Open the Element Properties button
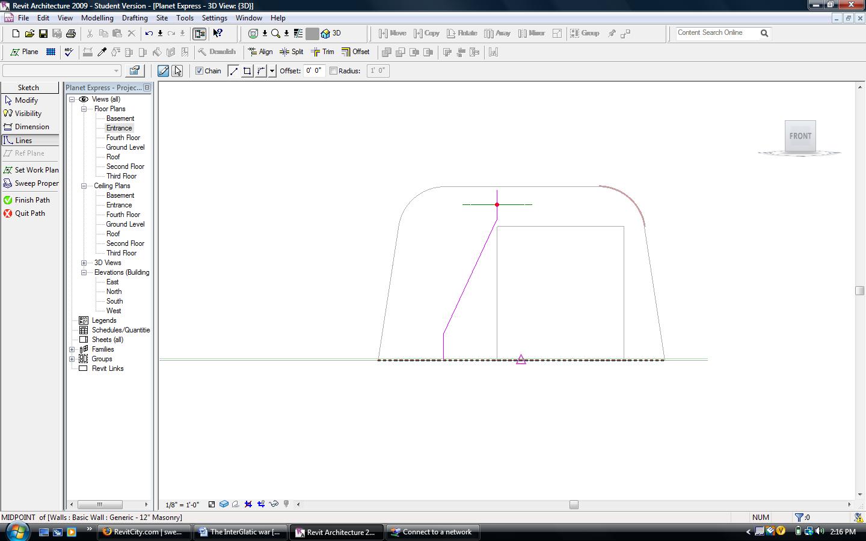Image resolution: width=866 pixels, height=541 pixels. tap(135, 71)
